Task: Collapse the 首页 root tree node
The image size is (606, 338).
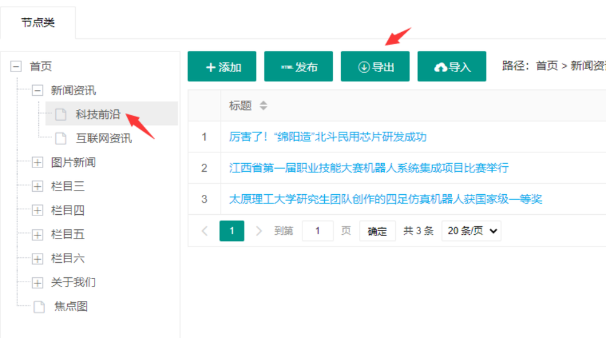Action: tap(16, 67)
